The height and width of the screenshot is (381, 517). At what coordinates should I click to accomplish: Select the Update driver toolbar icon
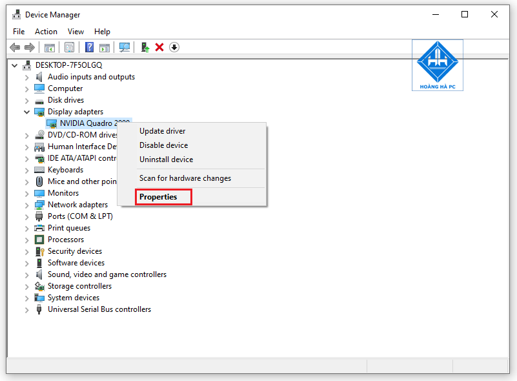click(x=145, y=46)
